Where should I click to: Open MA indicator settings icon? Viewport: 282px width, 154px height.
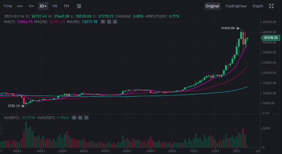(x=109, y=22)
